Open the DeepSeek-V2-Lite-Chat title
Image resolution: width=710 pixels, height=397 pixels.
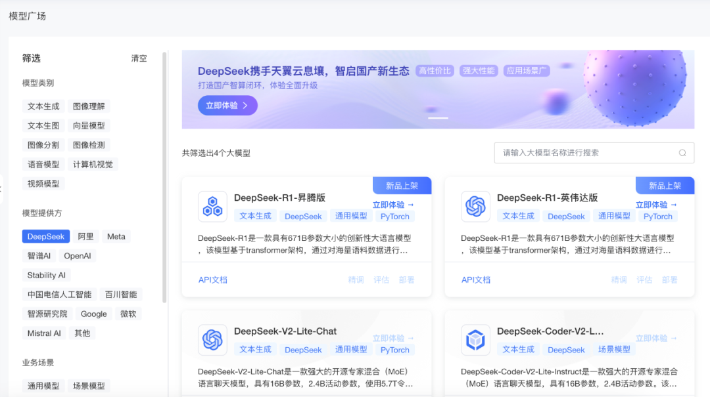coord(285,331)
